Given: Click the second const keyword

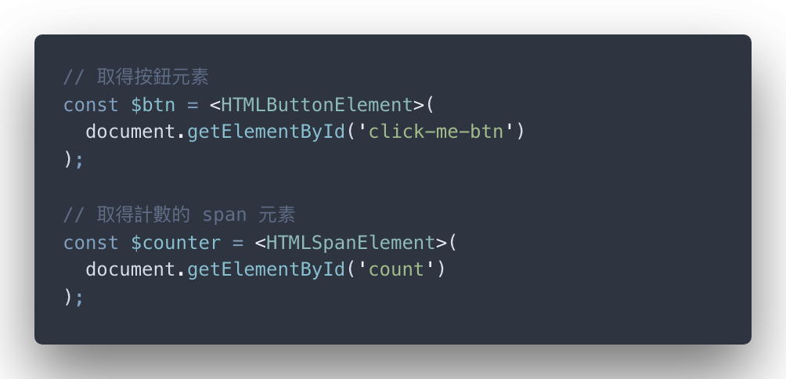Looking at the screenshot, I should pos(92,244).
